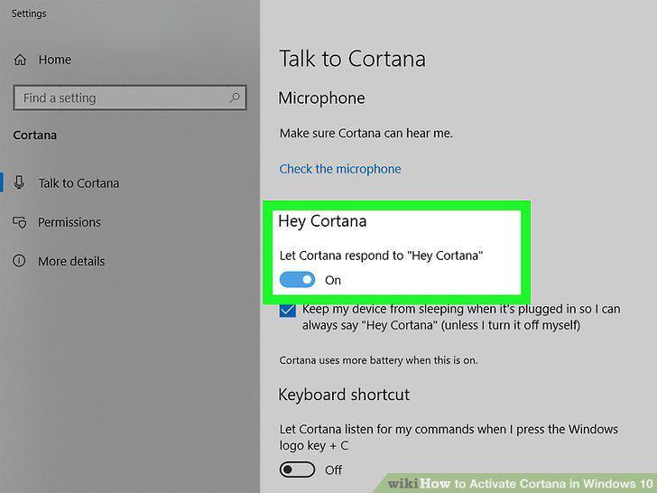657x493 pixels.
Task: Select Talk to Cortana in sidebar
Action: tap(79, 183)
